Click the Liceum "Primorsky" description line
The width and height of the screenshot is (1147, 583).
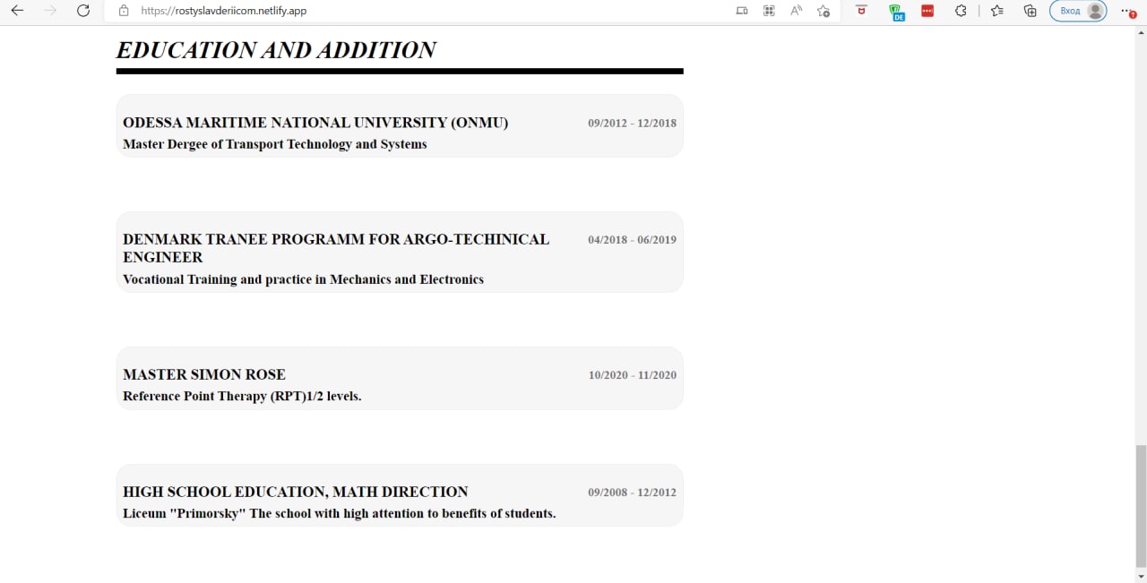tap(340, 513)
